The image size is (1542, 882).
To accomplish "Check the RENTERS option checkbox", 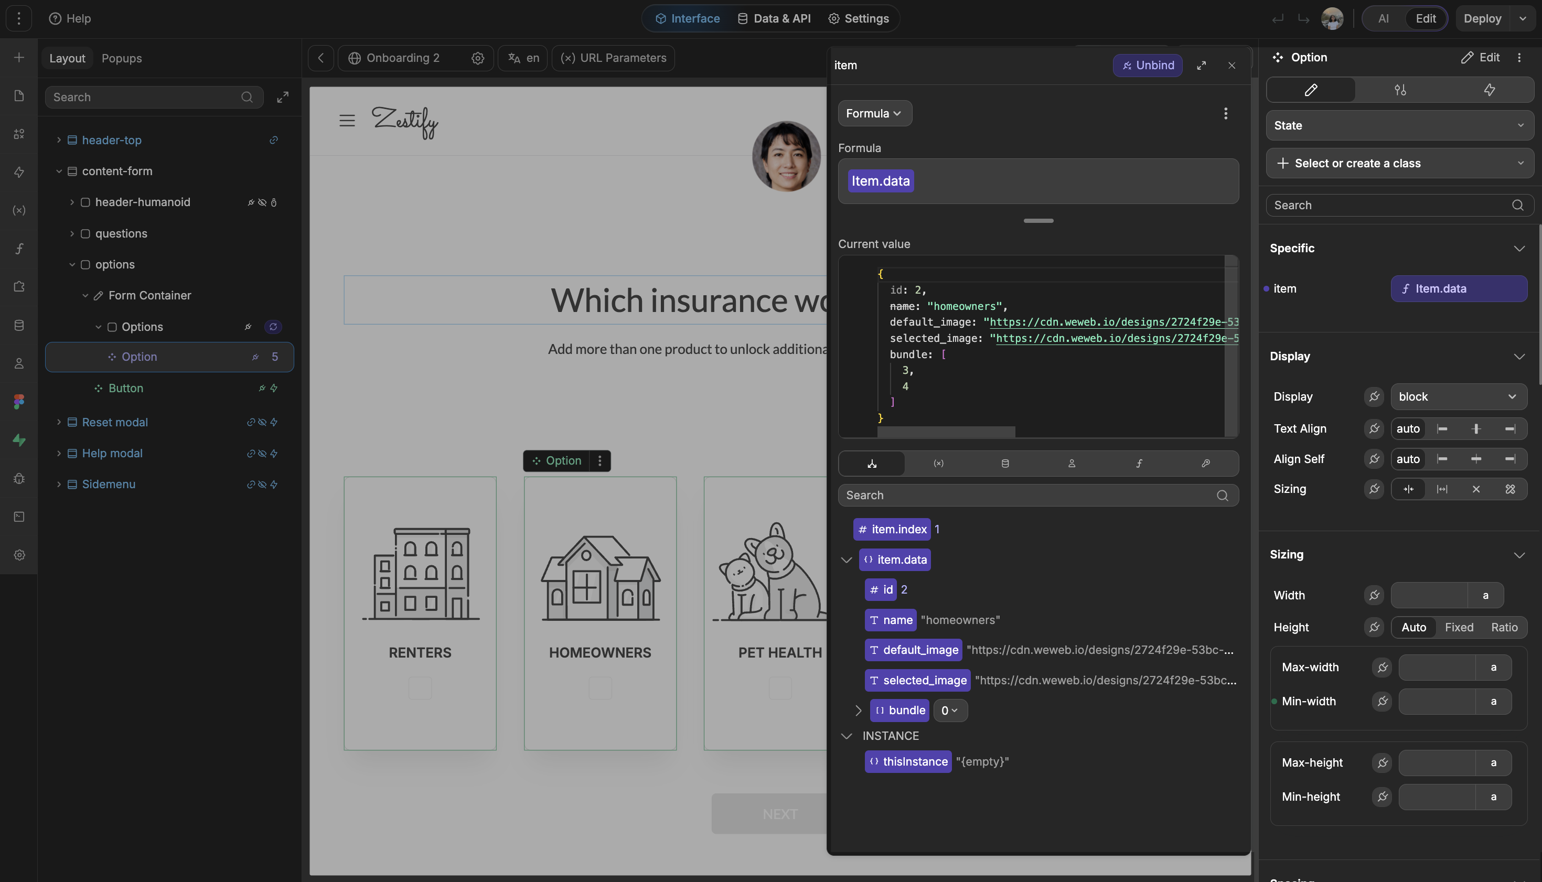I will 419,688.
